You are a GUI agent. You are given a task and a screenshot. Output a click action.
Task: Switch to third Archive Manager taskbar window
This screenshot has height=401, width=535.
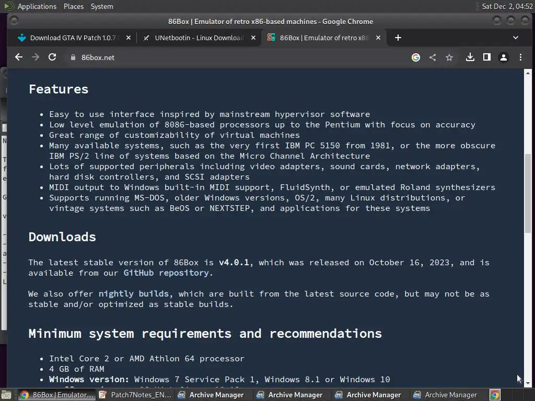(x=368, y=395)
